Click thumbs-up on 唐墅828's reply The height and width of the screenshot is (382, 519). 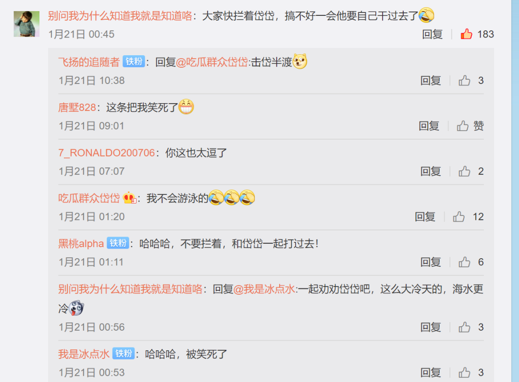click(463, 126)
